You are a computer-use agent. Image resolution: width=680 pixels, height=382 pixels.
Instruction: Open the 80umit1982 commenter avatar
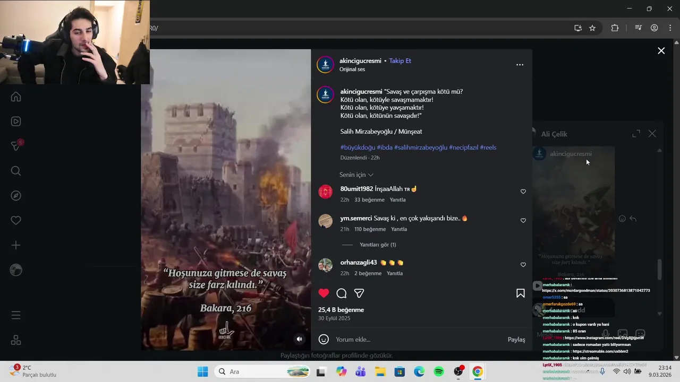tap(325, 192)
